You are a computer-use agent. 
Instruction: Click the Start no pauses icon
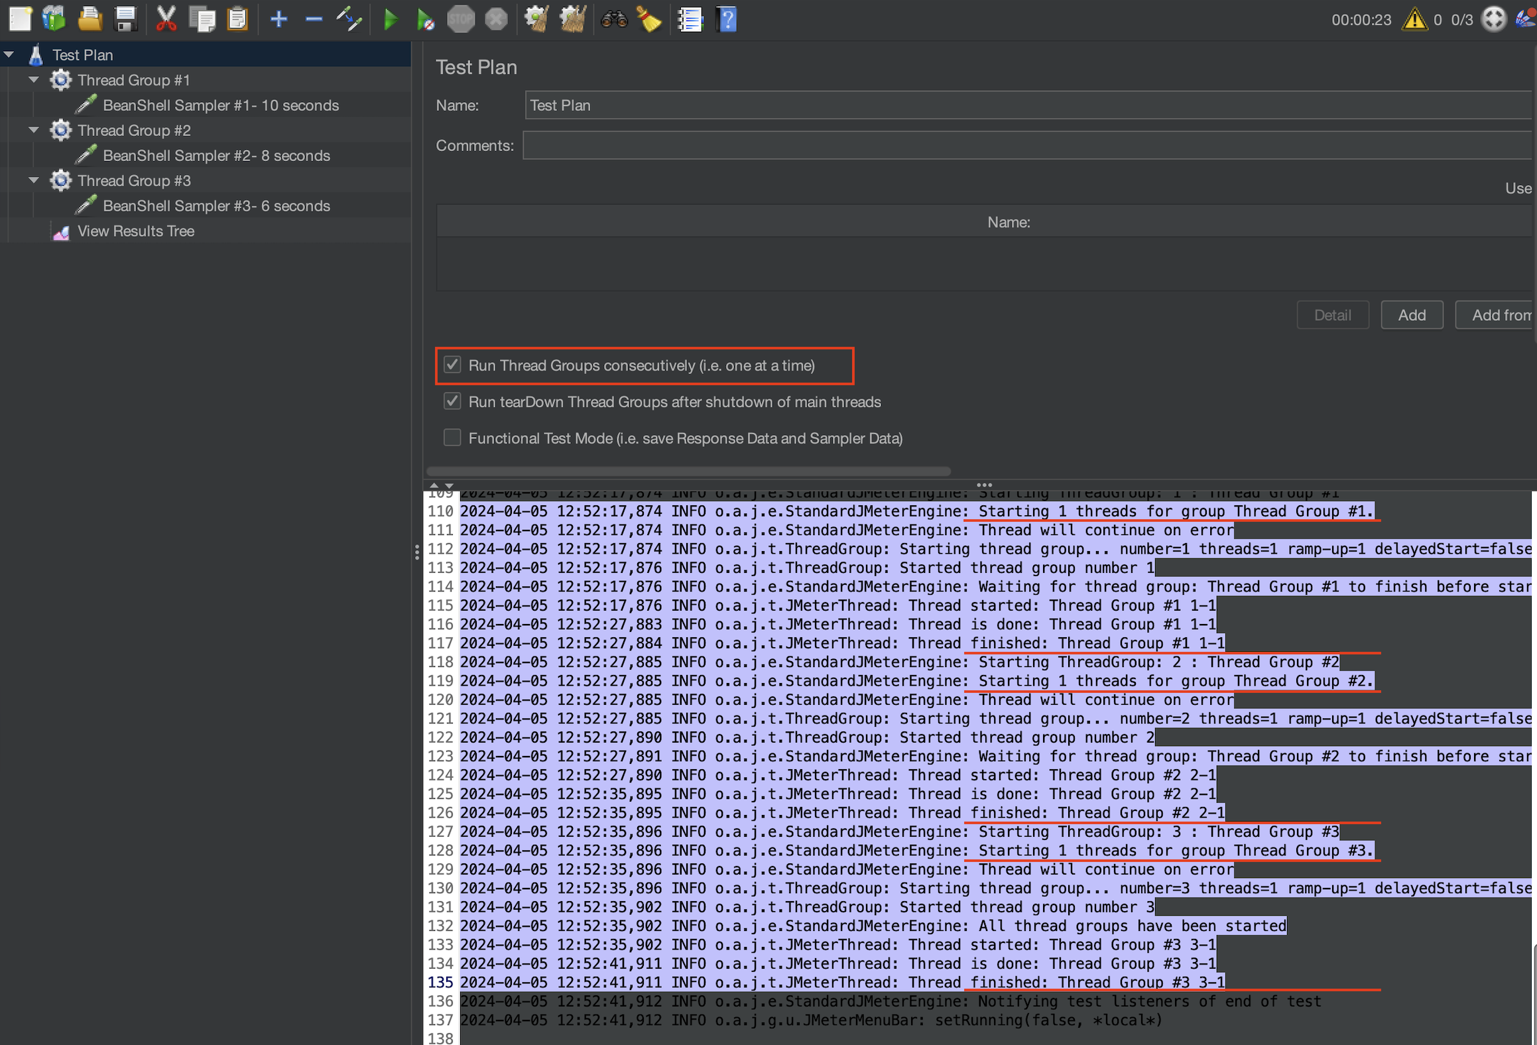[x=425, y=20]
